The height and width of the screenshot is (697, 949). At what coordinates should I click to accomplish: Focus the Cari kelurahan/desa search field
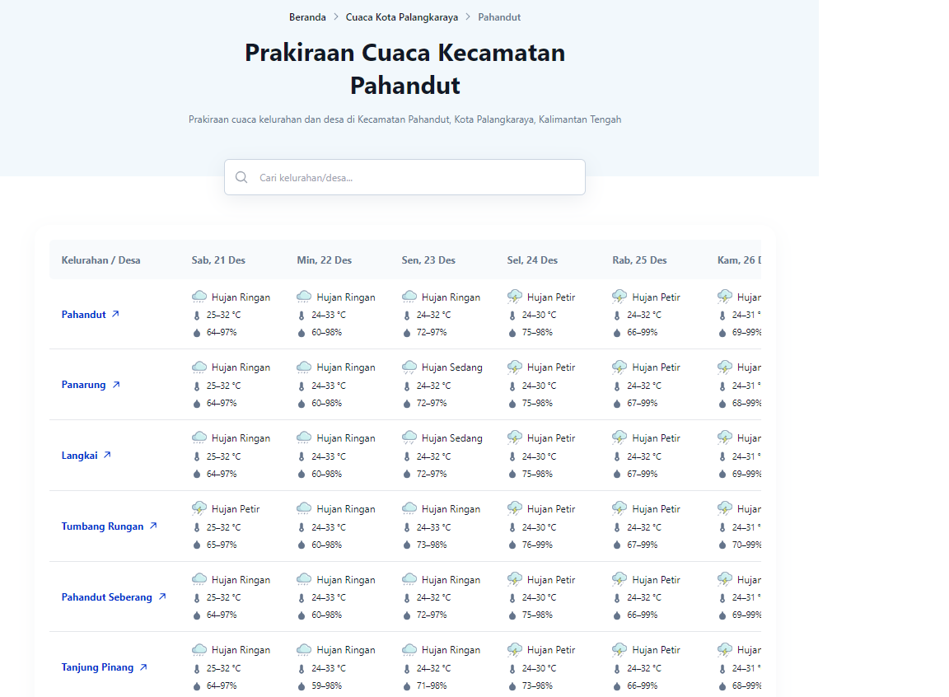[404, 177]
